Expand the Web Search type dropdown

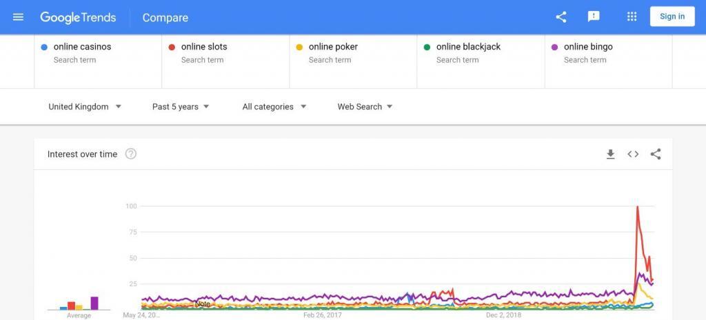[365, 107]
